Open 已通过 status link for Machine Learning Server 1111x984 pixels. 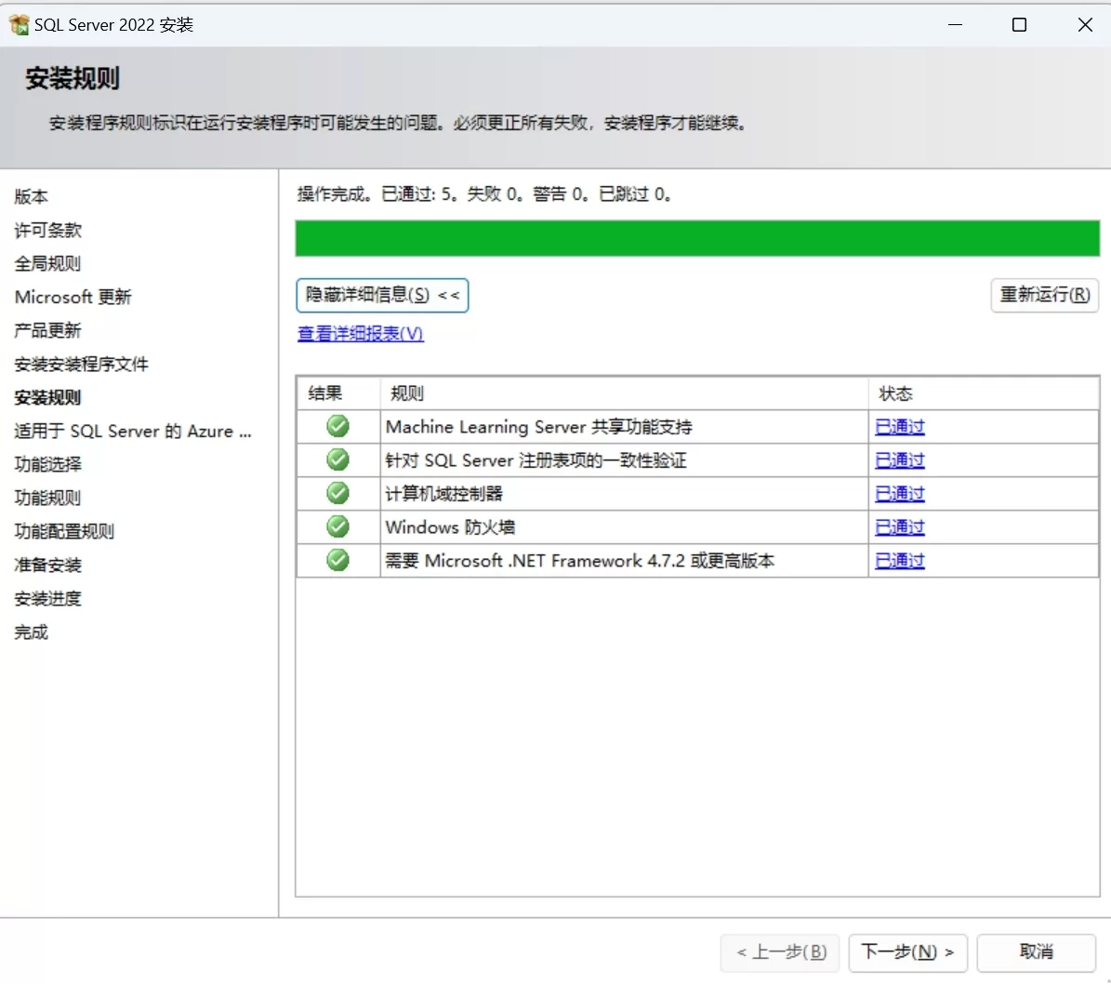tap(899, 427)
